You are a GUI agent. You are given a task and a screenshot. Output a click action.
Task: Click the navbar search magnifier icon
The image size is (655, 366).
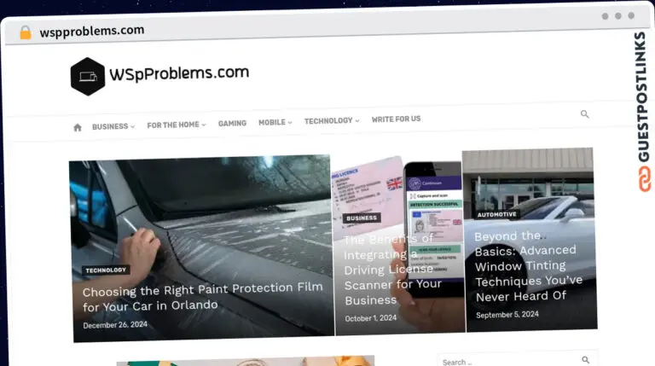click(585, 114)
